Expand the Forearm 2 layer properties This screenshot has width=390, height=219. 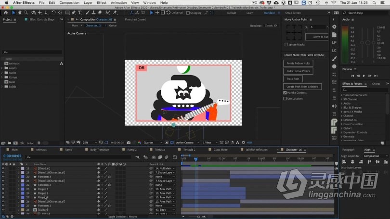(18, 185)
